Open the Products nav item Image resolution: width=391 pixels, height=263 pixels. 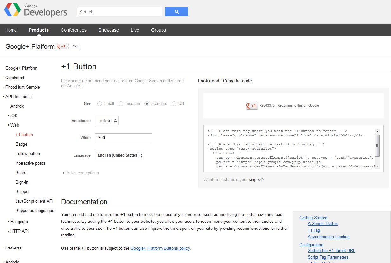pyautogui.click(x=39, y=30)
